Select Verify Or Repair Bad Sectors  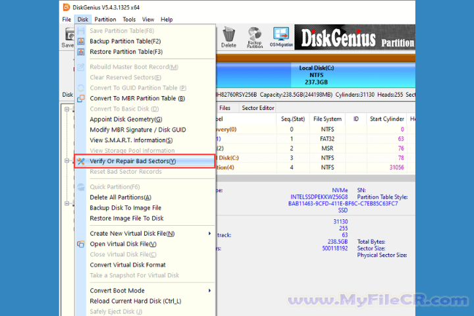click(145, 161)
